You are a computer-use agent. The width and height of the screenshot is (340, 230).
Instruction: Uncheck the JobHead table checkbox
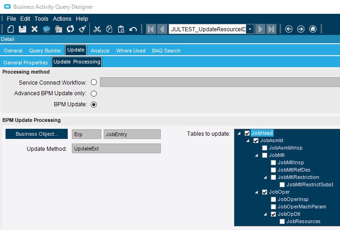[x=247, y=133]
